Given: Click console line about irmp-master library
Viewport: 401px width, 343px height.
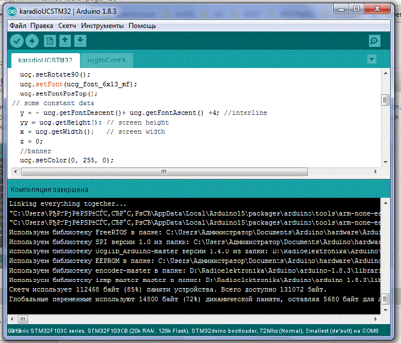Looking at the screenshot, I should (194, 280).
